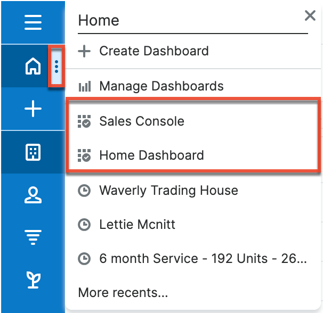Open recent 6 month Service record

point(203,259)
